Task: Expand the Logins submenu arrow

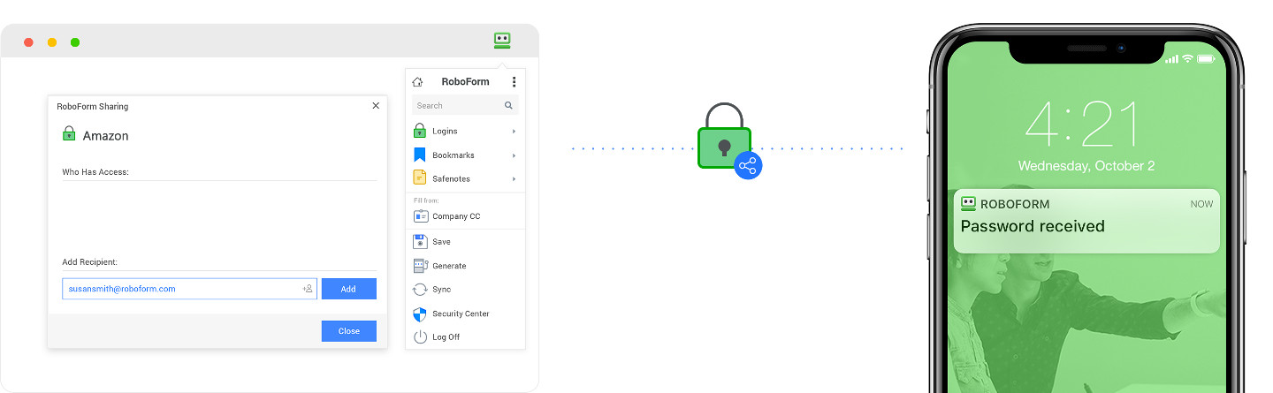Action: (514, 132)
